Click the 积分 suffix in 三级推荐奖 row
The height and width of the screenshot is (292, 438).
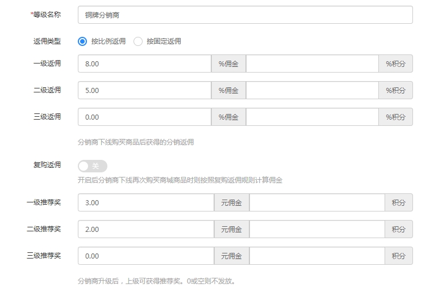[398, 256]
